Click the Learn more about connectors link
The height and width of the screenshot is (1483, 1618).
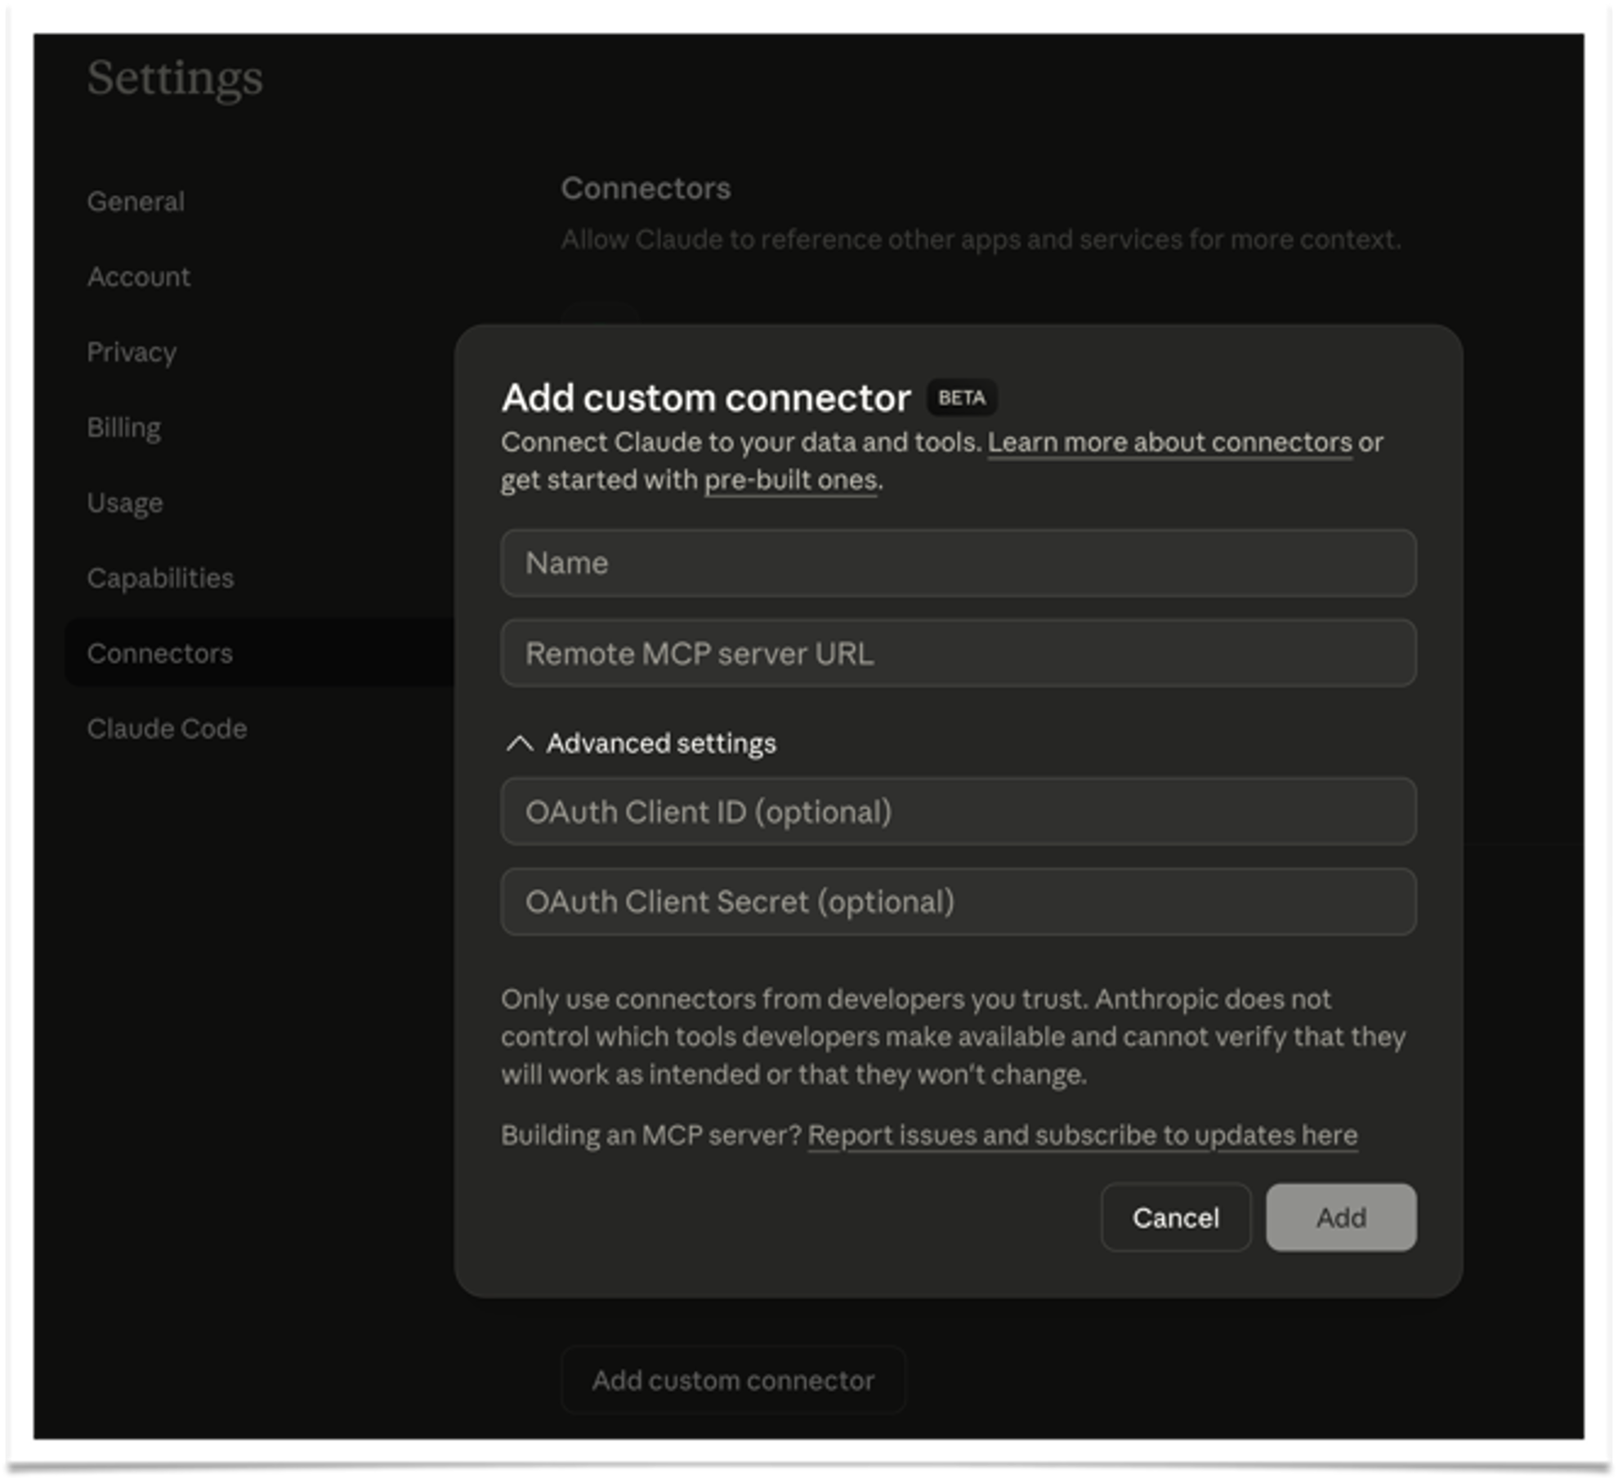point(1170,442)
